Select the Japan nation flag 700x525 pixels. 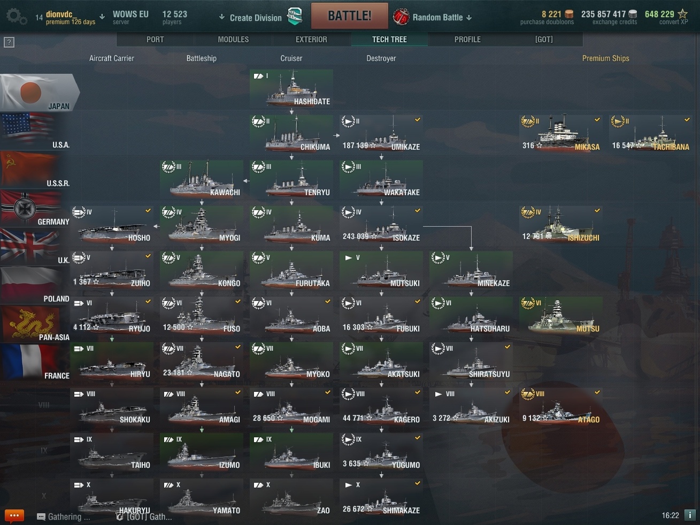pos(40,92)
